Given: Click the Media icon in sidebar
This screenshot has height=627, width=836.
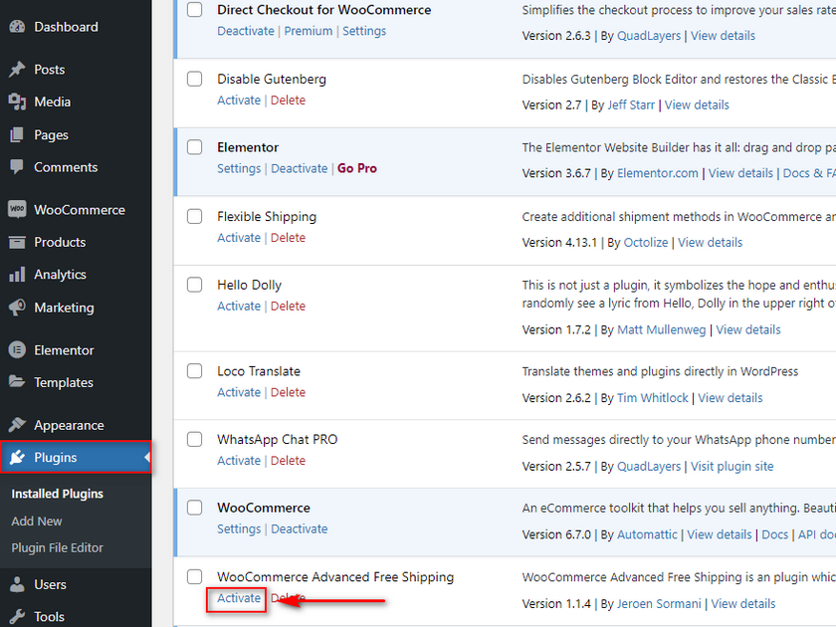Looking at the screenshot, I should pyautogui.click(x=17, y=102).
